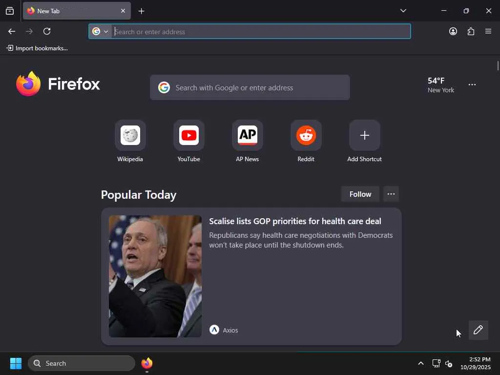The width and height of the screenshot is (500, 375).
Task: Click Search with Google page search box
Action: coord(250,87)
